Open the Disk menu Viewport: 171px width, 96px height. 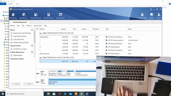pyautogui.click(x=23, y=26)
